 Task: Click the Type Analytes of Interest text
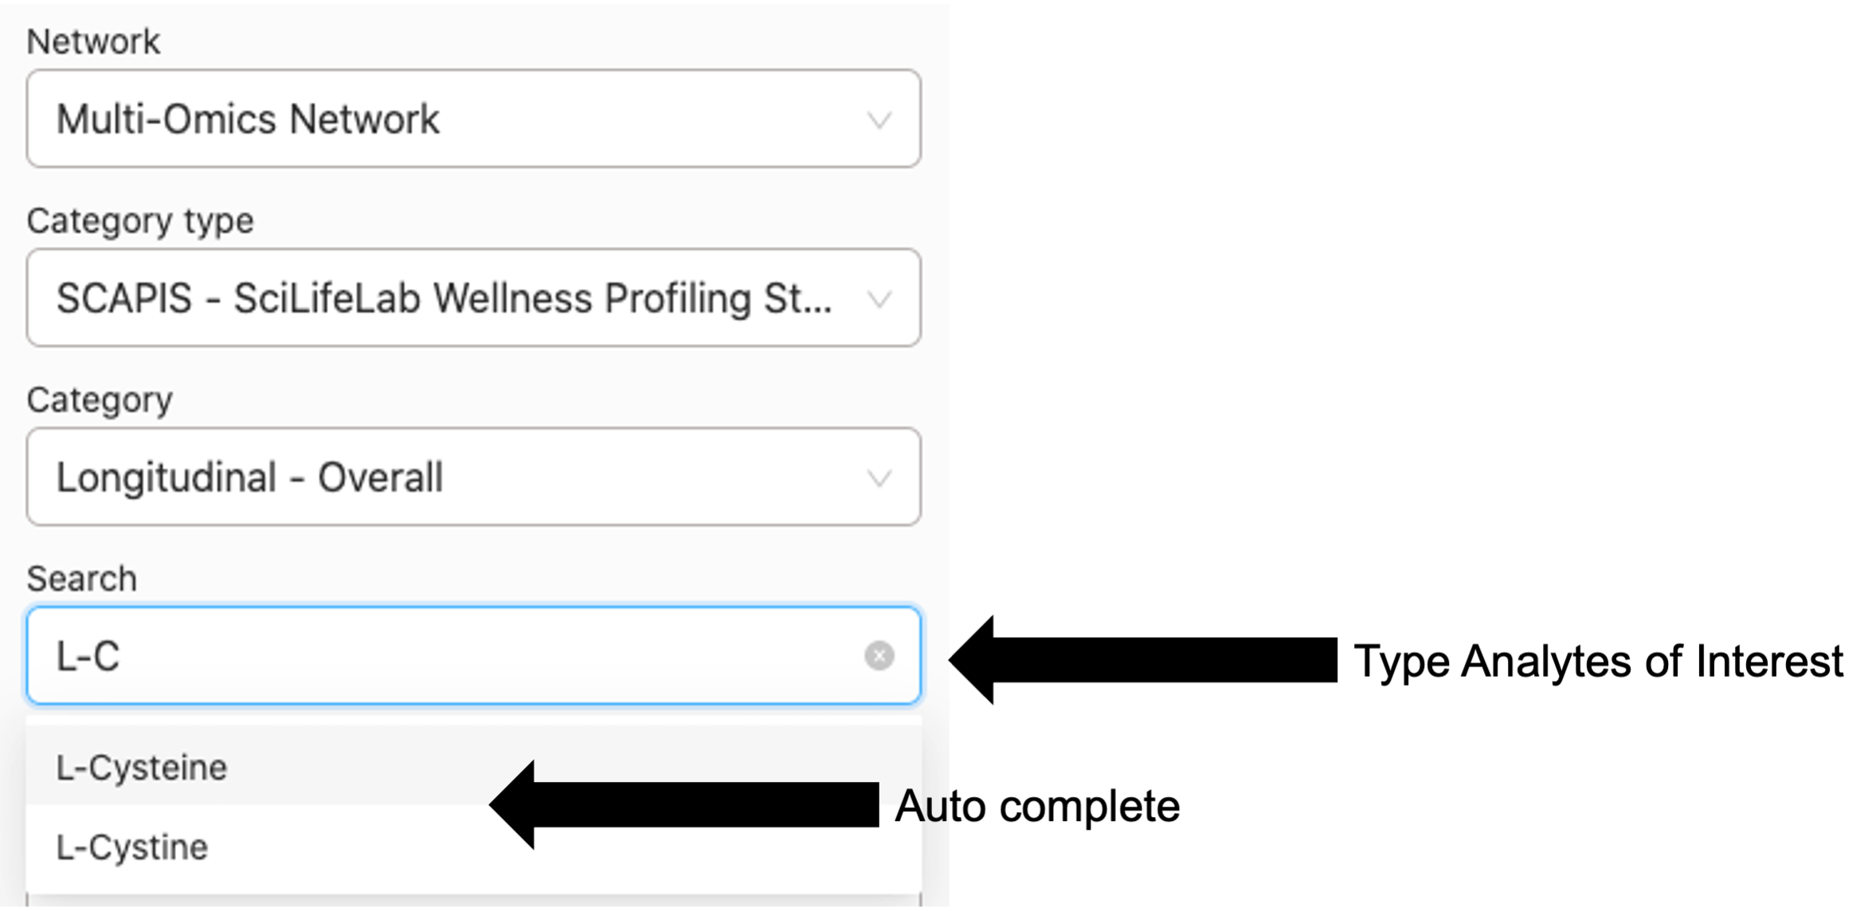coord(1598,661)
